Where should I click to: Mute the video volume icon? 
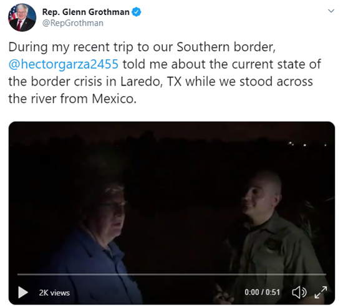click(299, 293)
